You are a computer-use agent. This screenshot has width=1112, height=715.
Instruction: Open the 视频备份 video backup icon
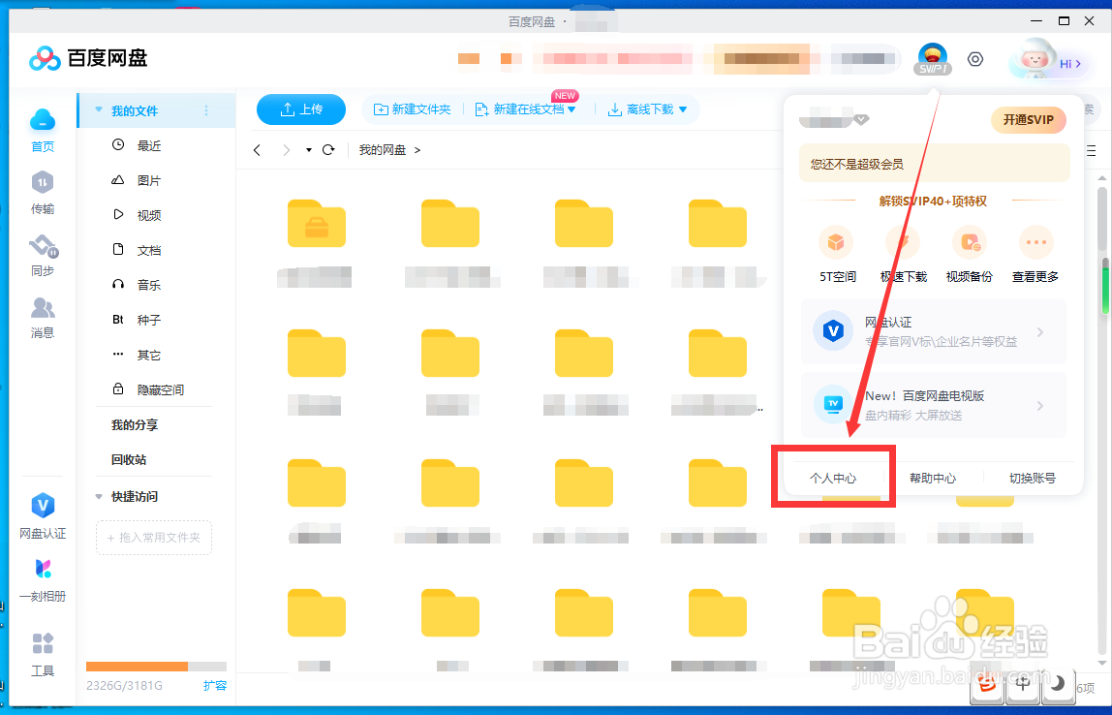969,243
